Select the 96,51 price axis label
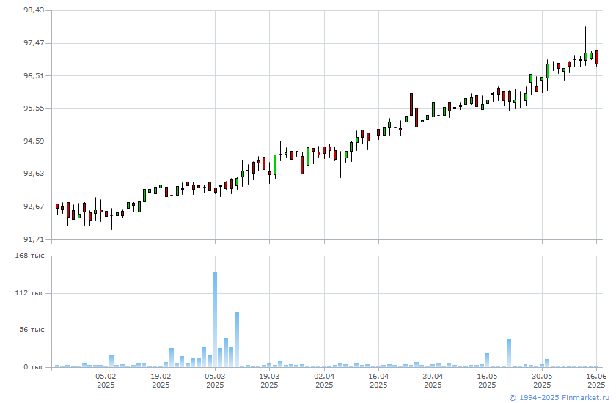616x403 pixels. pyautogui.click(x=34, y=75)
